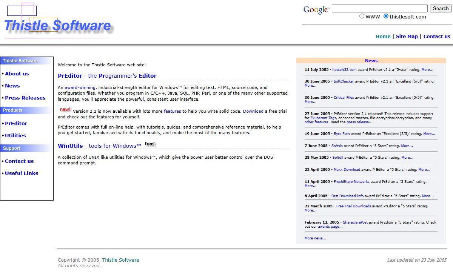Open Home in top navigation
The width and height of the screenshot is (453, 279).
[383, 37]
